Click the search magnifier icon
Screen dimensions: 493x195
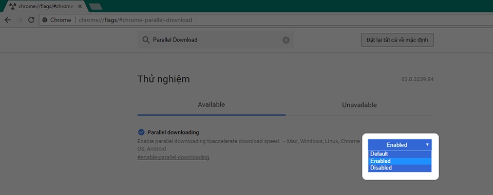pyautogui.click(x=145, y=40)
